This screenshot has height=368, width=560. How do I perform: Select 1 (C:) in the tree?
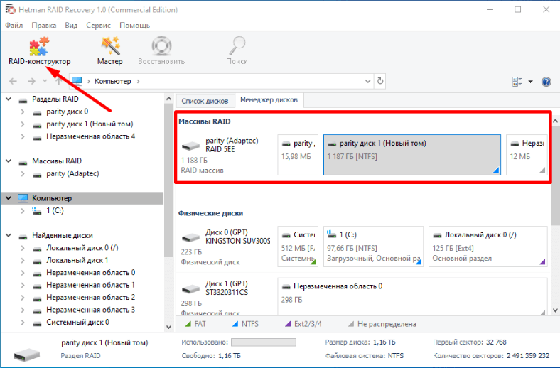[x=55, y=210]
